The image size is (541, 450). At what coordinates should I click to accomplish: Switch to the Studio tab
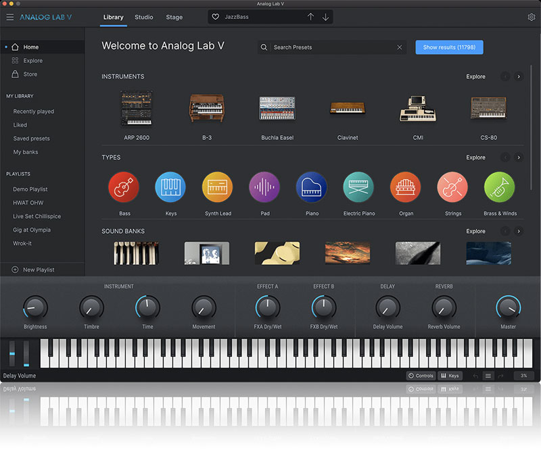point(143,17)
